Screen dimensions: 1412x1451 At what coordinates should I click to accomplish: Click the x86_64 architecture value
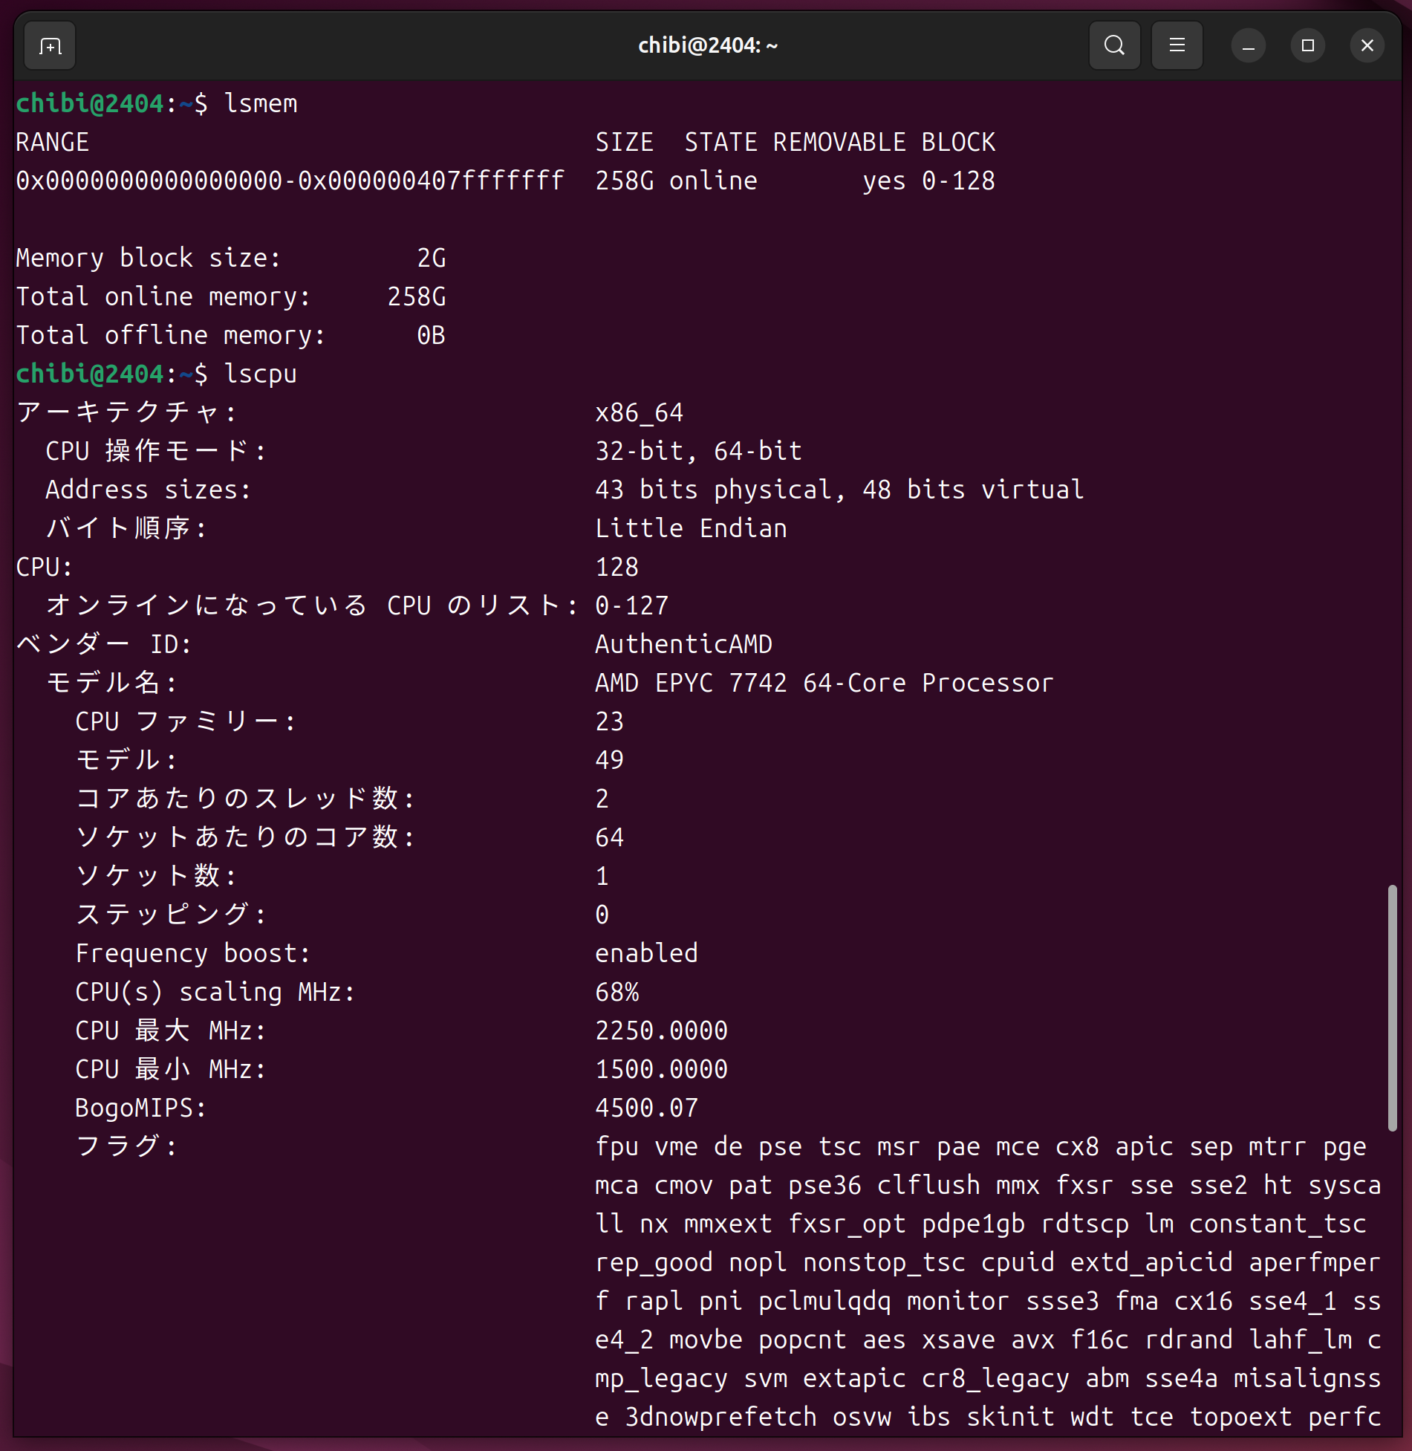(639, 413)
